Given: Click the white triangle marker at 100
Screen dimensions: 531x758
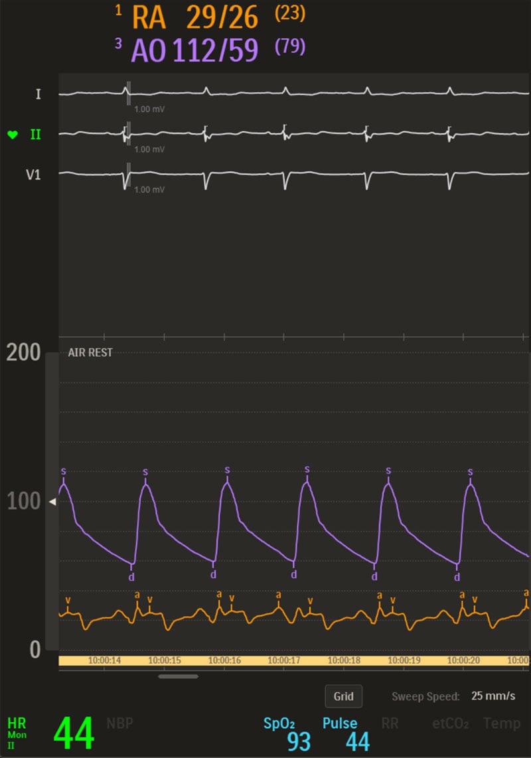Looking at the screenshot, I should tap(52, 502).
